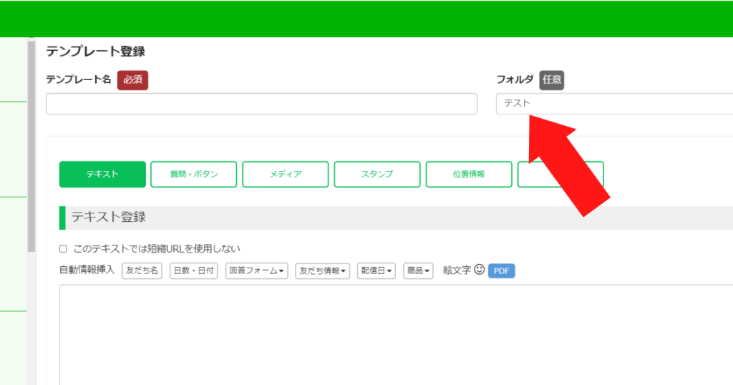This screenshot has height=385, width=733.
Task: Open the メディア tab
Action: pyautogui.click(x=285, y=175)
